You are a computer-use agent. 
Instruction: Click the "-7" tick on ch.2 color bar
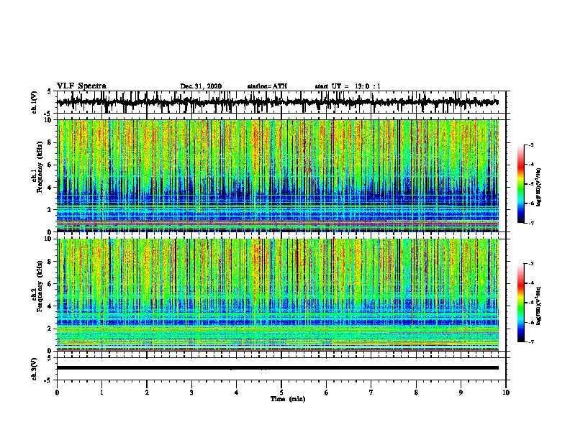click(531, 342)
